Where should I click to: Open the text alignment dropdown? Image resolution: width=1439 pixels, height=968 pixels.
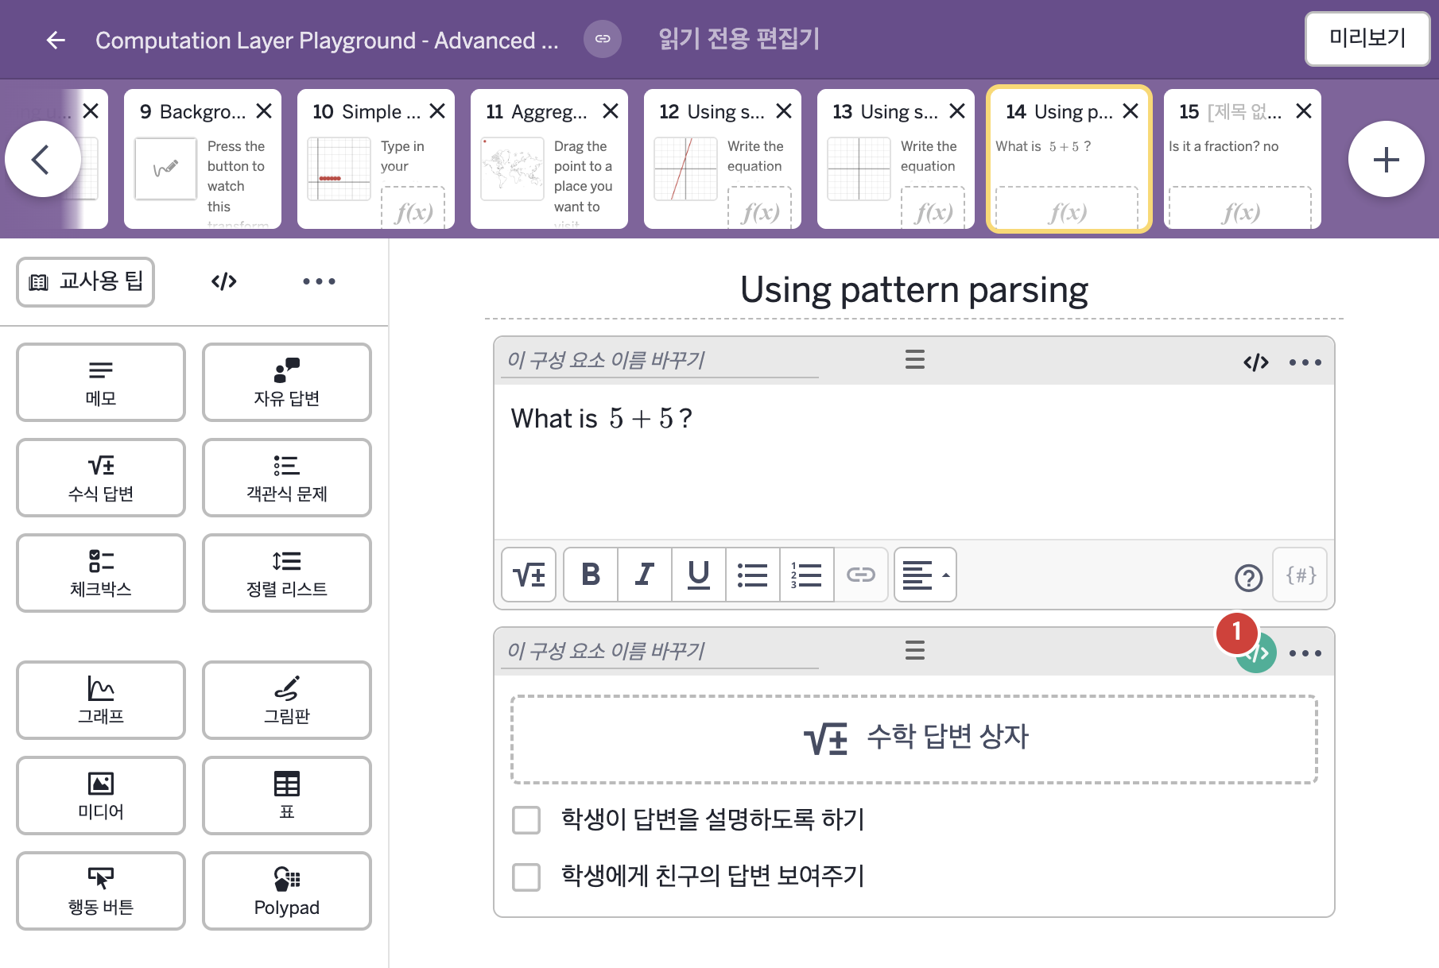click(925, 575)
